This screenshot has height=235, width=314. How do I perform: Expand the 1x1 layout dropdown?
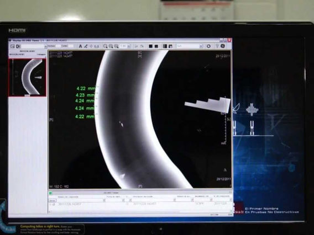pos(201,46)
